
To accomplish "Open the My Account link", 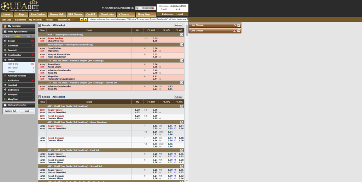I will click(x=35, y=20).
